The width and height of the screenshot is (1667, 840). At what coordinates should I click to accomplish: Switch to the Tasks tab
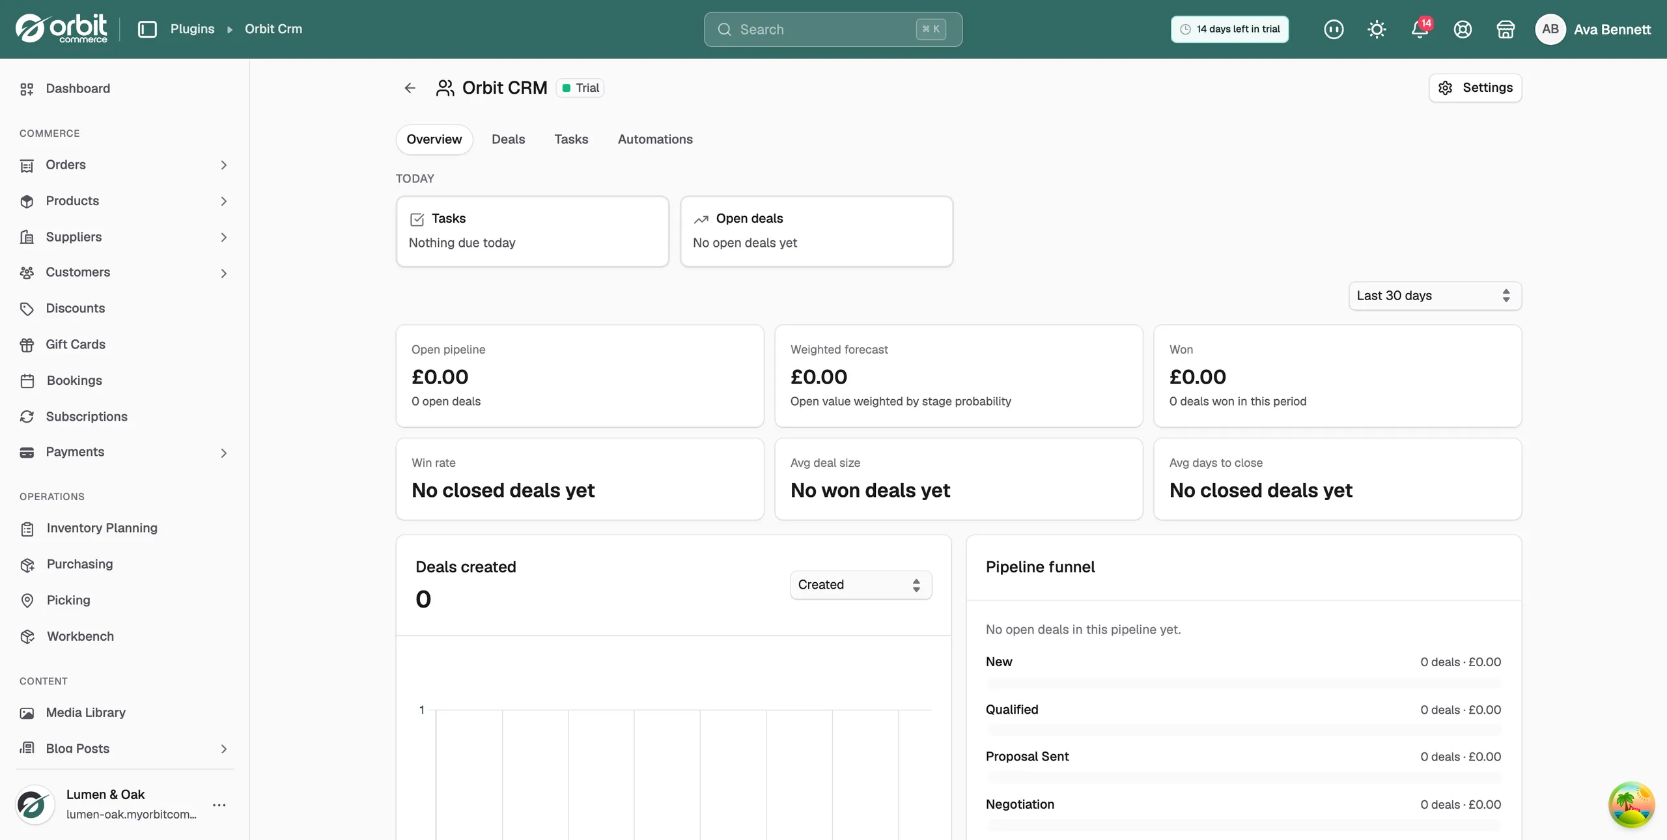(571, 139)
